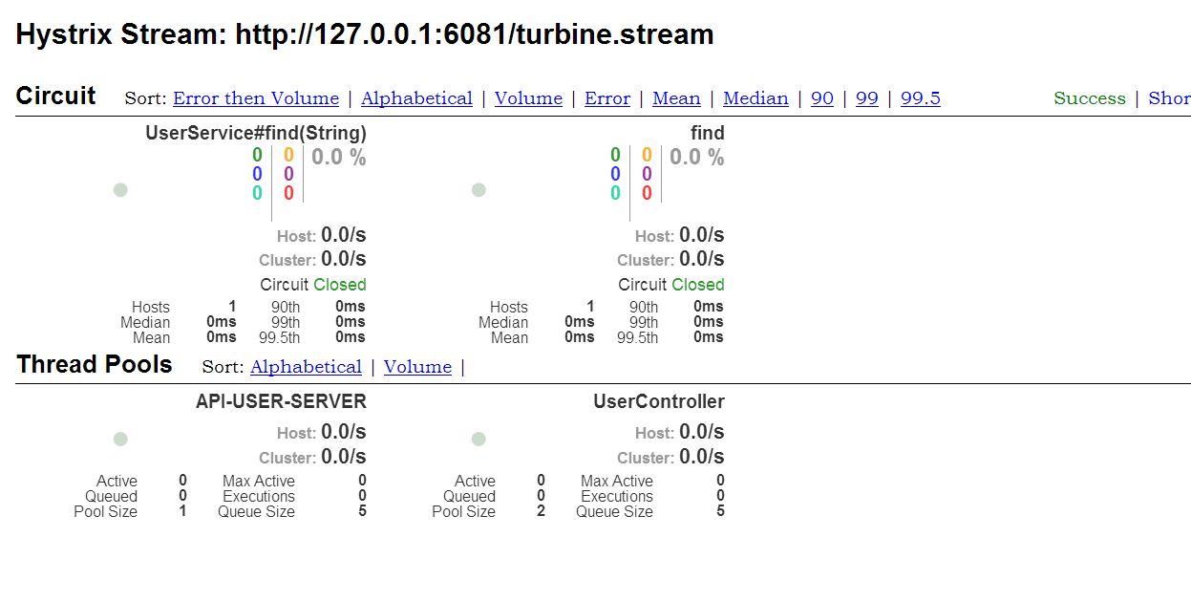Click the Hystrix Stream page title

click(x=365, y=35)
